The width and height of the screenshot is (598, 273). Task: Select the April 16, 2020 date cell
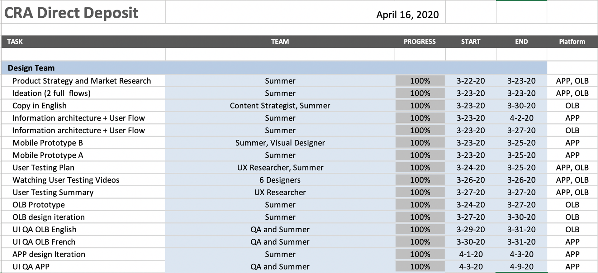[x=407, y=15]
